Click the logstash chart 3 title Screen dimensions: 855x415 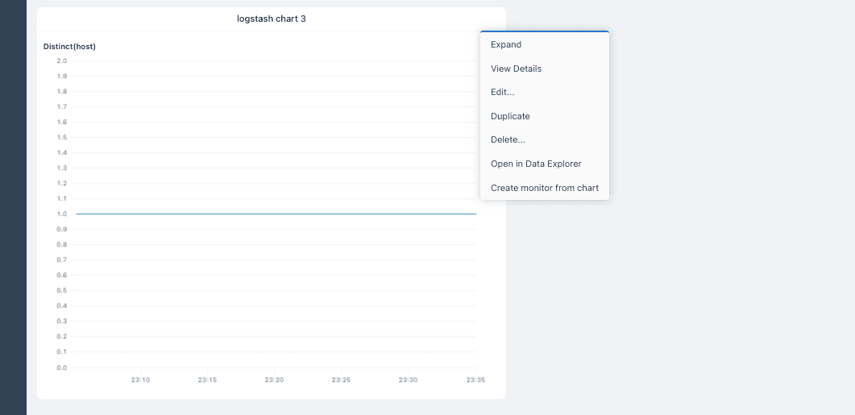pyautogui.click(x=271, y=19)
